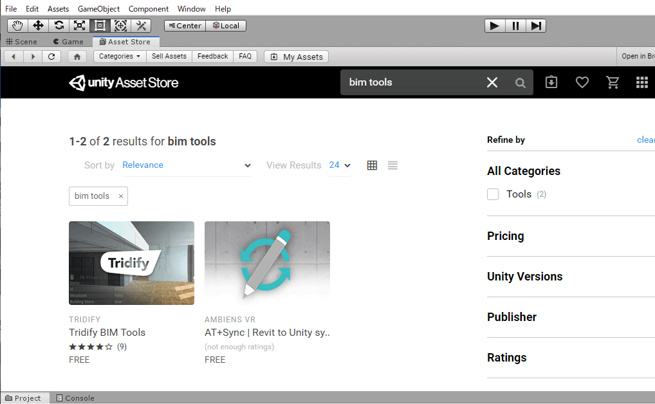The image size is (655, 404).
Task: Select the Scale tool
Action: click(x=79, y=26)
